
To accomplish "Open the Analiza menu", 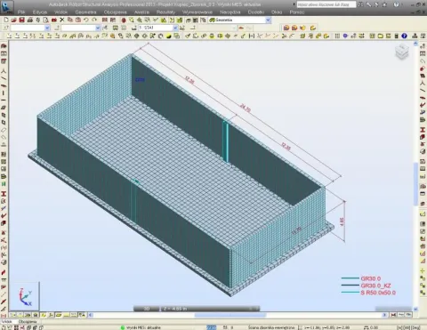I will [x=141, y=12].
